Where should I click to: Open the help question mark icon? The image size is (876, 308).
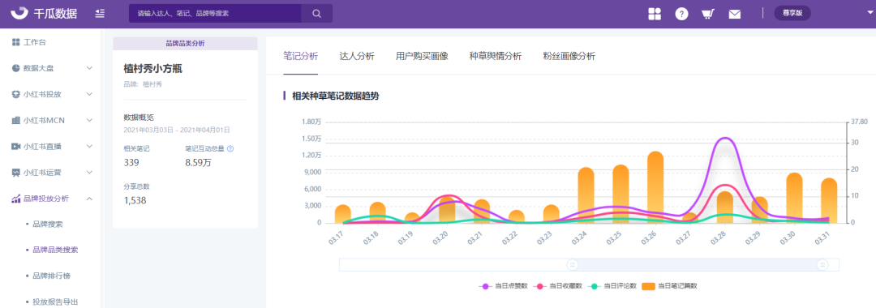click(681, 14)
